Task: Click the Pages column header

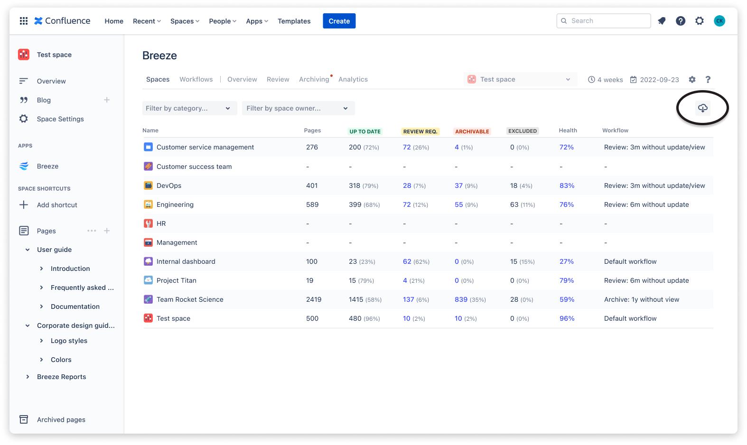Action: 312,130
